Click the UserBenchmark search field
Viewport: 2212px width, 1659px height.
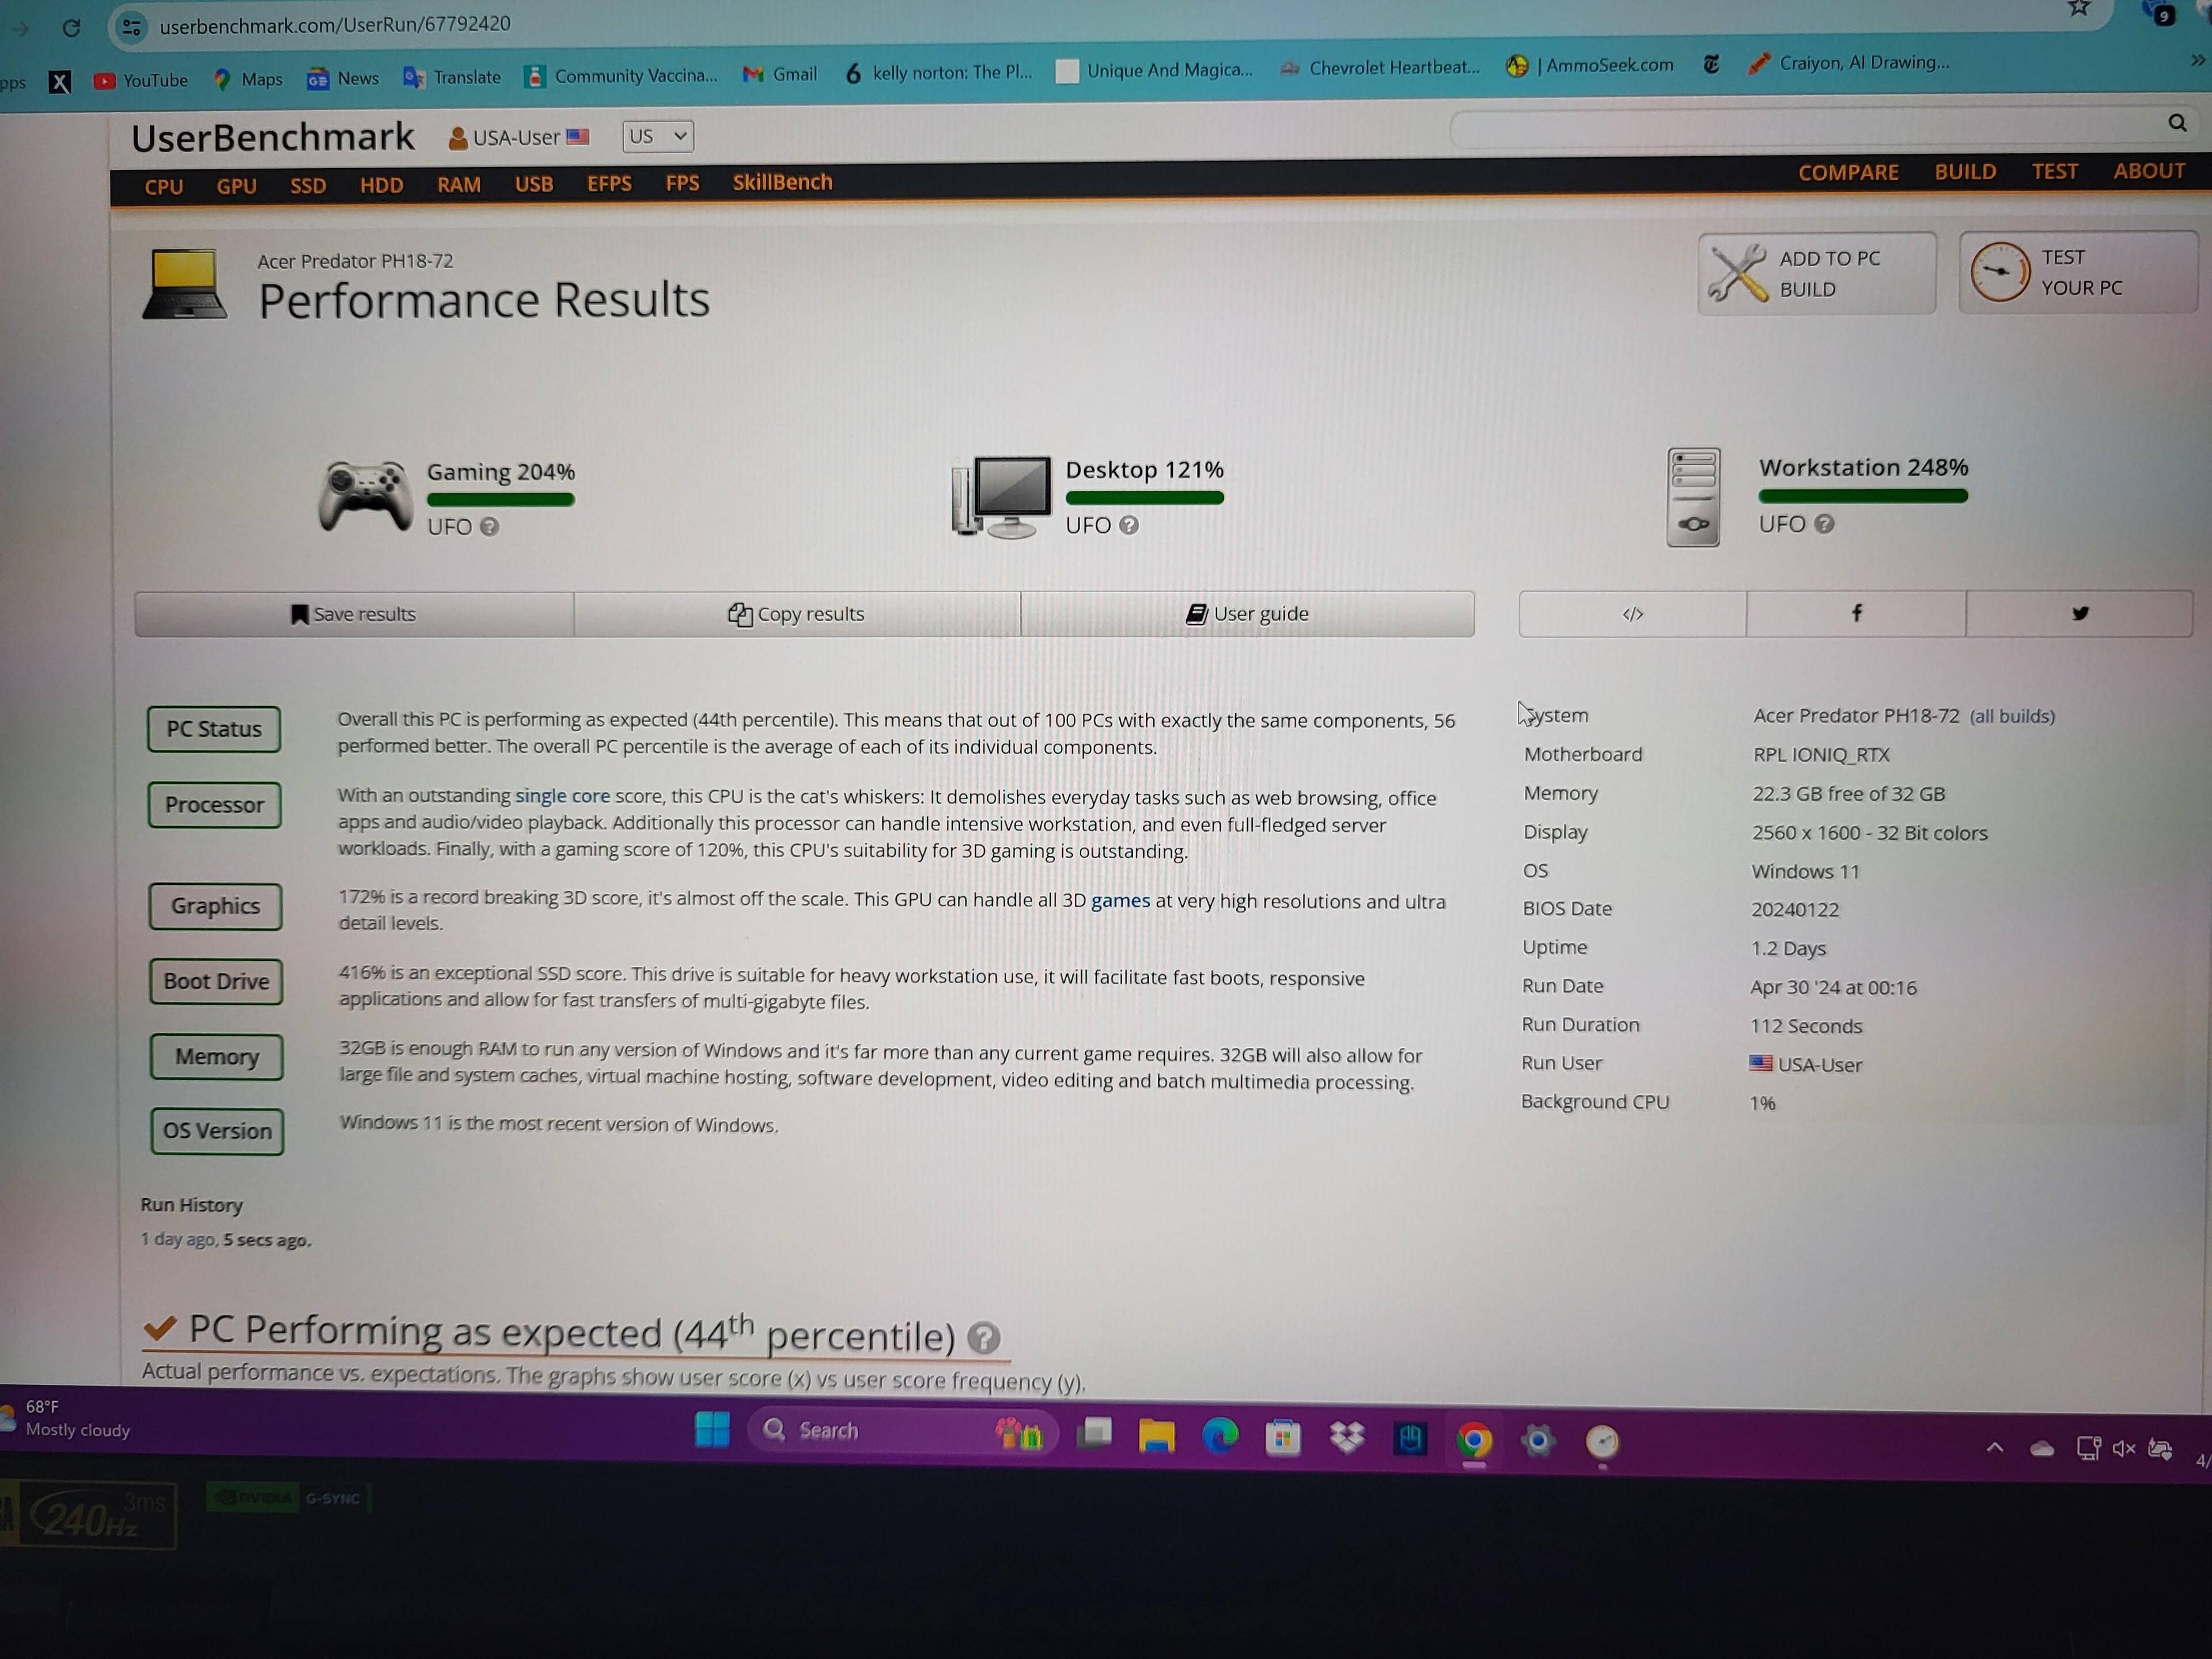tap(1800, 128)
